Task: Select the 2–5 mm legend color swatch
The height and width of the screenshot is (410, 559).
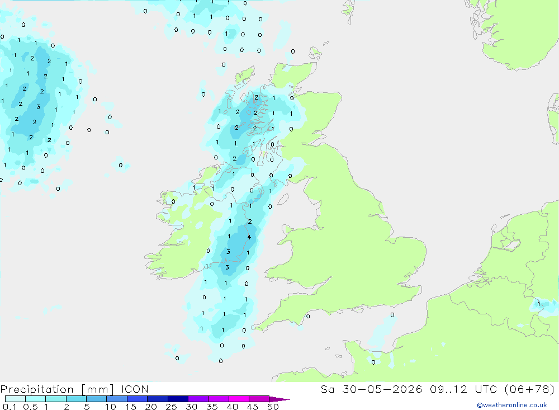Action: click(76, 399)
